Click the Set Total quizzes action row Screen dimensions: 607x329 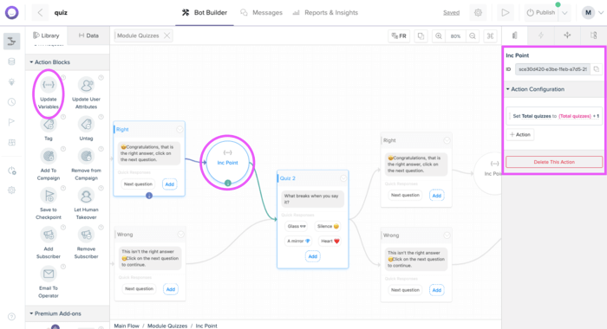(x=554, y=116)
